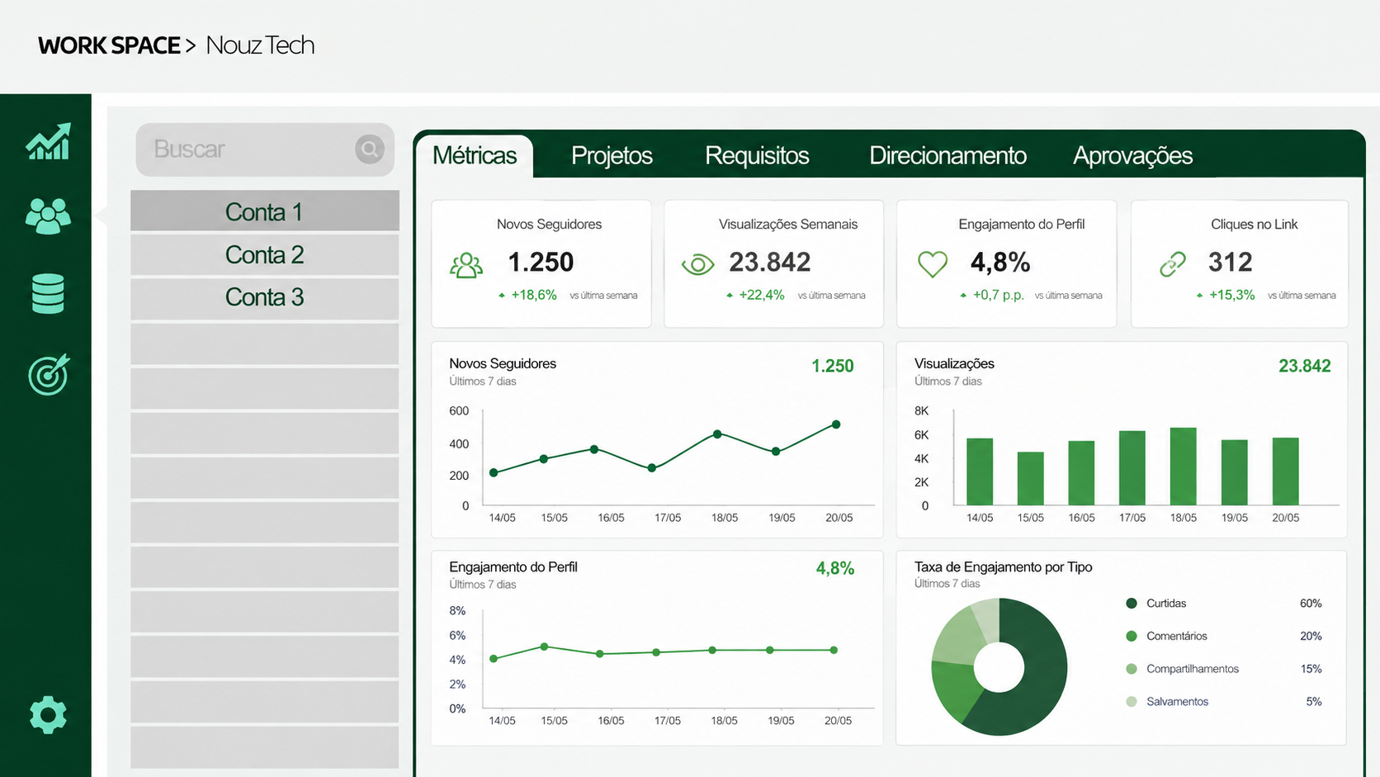Click the 15/05 bar in Visualizações chart
The width and height of the screenshot is (1380, 777).
pyautogui.click(x=1031, y=478)
